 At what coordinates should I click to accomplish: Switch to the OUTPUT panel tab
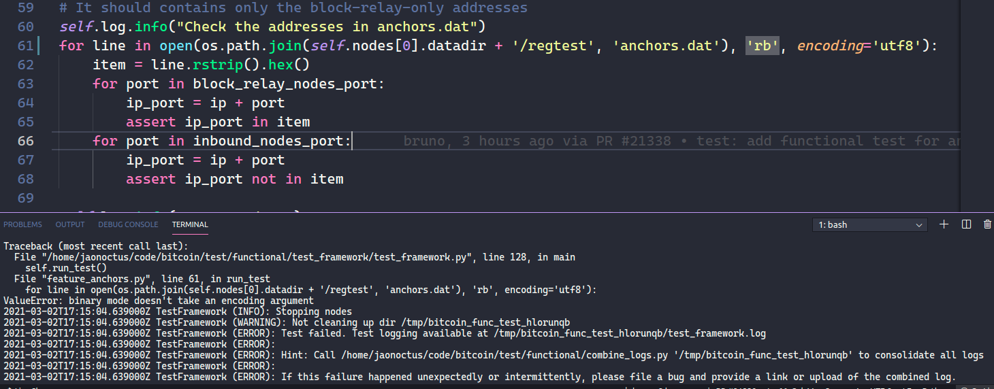70,224
